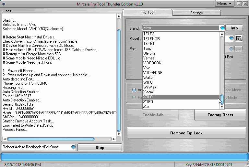Click the Info button
Image resolution: width=249 pixels, height=167 pixels.
[234, 28]
